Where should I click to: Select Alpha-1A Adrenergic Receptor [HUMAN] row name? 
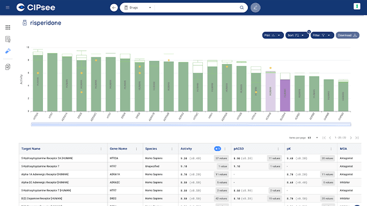click(45, 174)
